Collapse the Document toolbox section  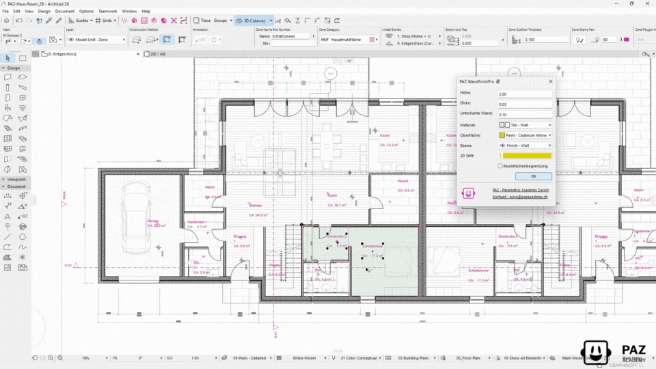[4, 187]
